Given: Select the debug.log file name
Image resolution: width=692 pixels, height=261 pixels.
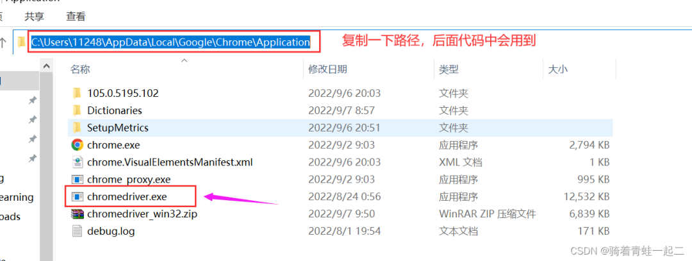Looking at the screenshot, I should [x=111, y=231].
